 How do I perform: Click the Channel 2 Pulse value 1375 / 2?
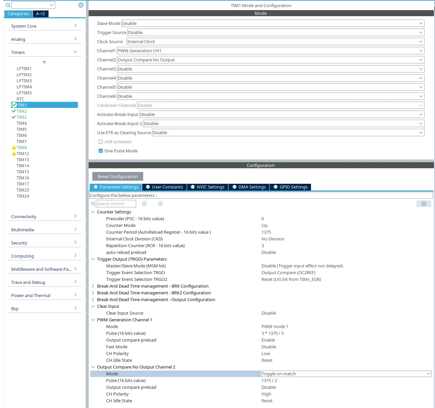click(x=269, y=380)
